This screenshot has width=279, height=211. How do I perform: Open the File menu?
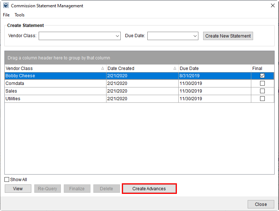(6, 15)
